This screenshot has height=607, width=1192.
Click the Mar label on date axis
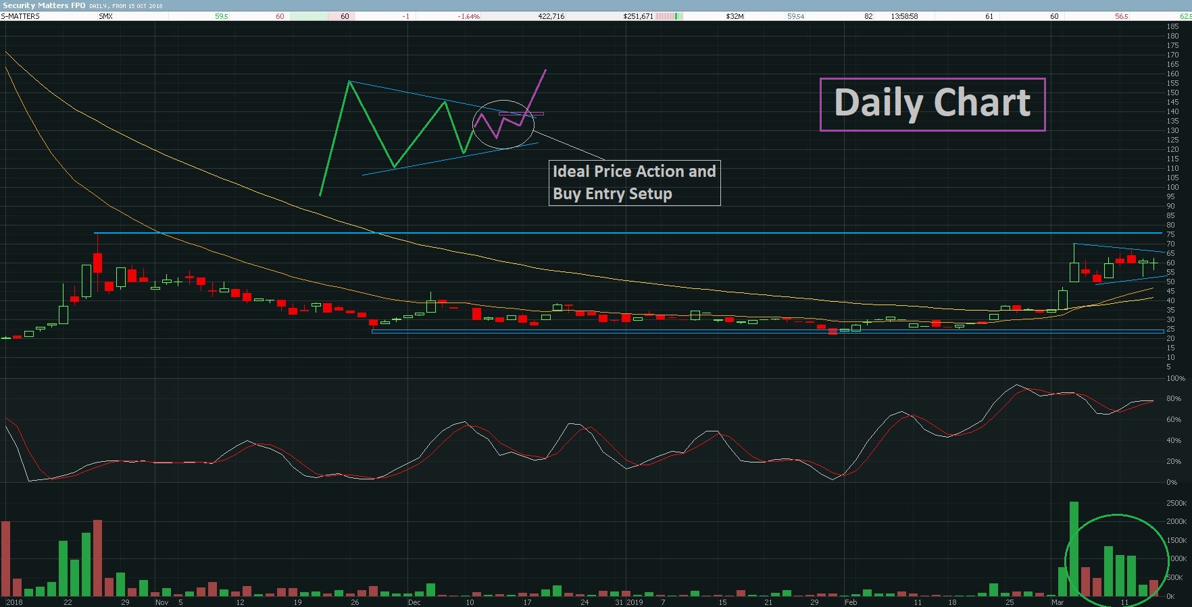point(1058,602)
